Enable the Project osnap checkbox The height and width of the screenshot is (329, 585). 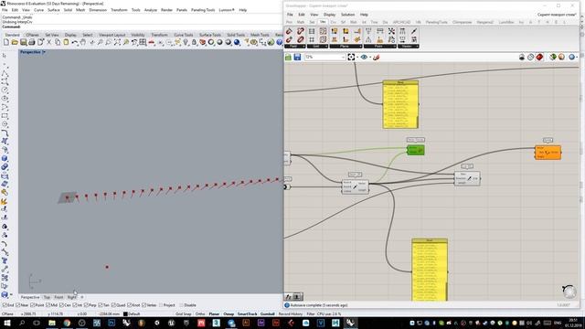(161, 305)
